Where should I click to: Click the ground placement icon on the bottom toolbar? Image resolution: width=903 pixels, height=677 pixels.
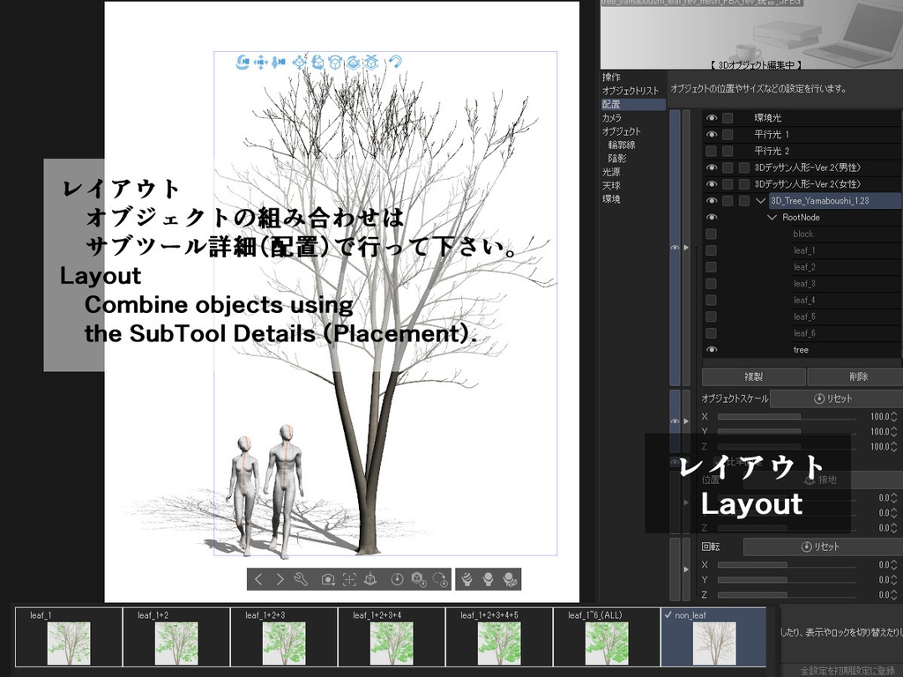[371, 579]
